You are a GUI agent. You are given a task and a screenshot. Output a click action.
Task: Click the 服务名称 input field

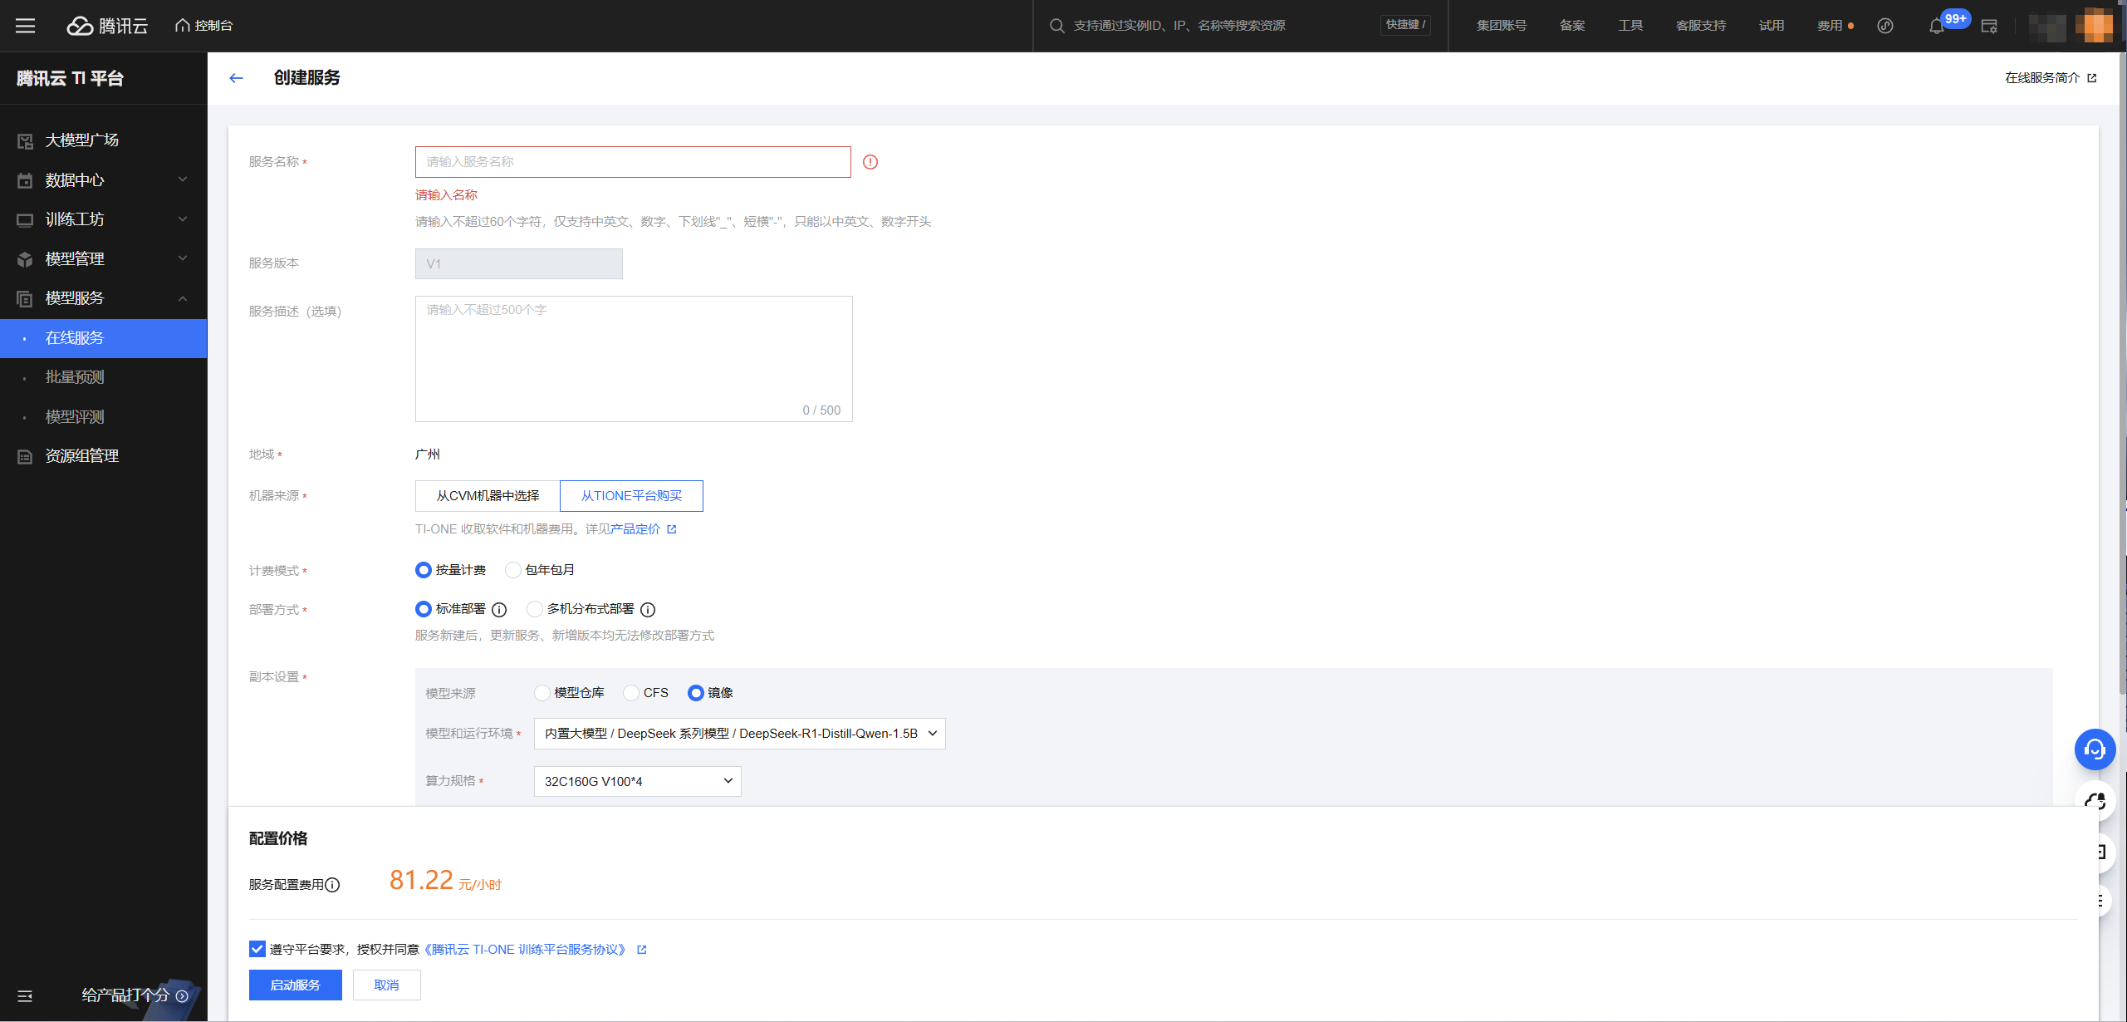[633, 162]
